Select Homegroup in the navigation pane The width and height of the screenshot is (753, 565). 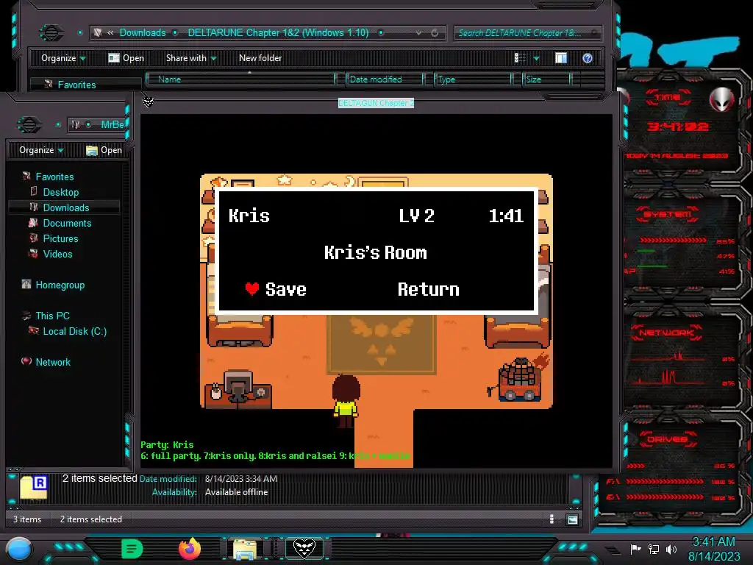pyautogui.click(x=60, y=285)
